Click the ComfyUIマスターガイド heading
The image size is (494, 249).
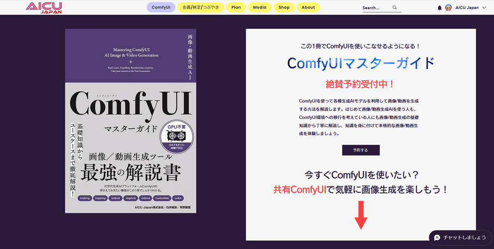click(361, 63)
